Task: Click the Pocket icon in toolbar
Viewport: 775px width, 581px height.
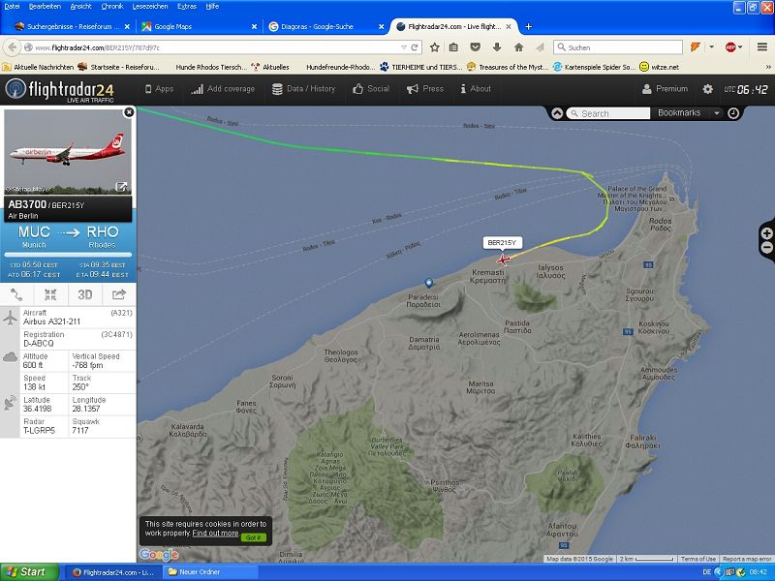Action: pyautogui.click(x=475, y=47)
